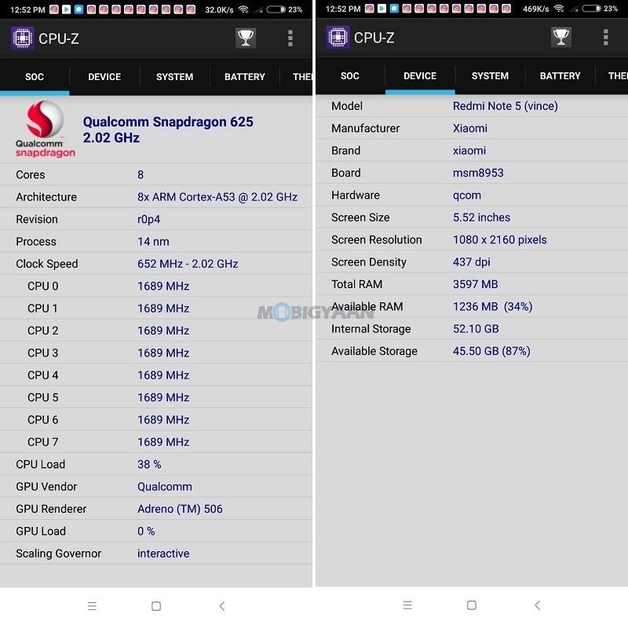628x625 pixels.
Task: Tap the Board value "msm8953"
Action: (478, 173)
